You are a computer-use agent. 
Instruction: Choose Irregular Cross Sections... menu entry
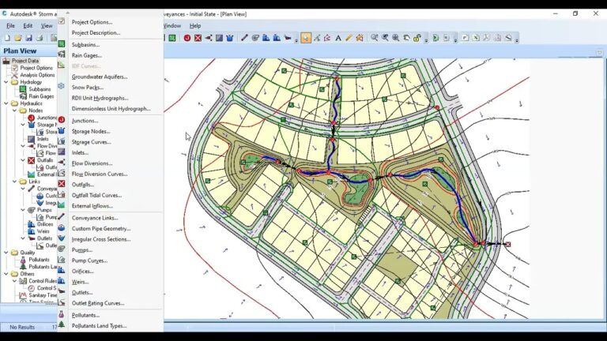coord(101,239)
